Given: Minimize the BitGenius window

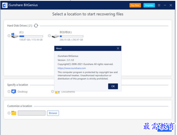Looking at the screenshot, I should pyautogui.click(x=165, y=5).
